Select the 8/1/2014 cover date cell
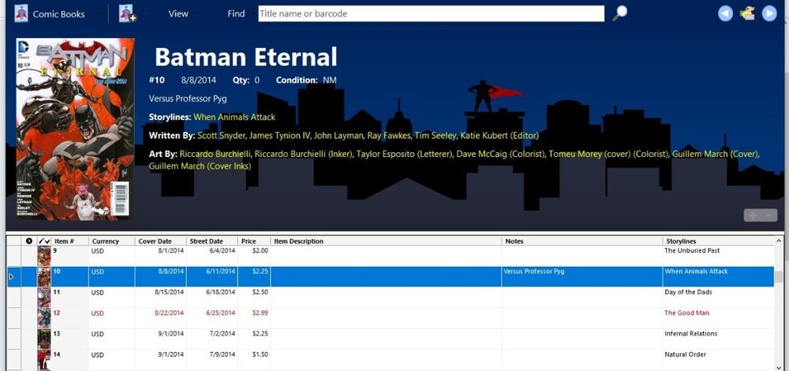This screenshot has width=789, height=371. click(x=160, y=256)
